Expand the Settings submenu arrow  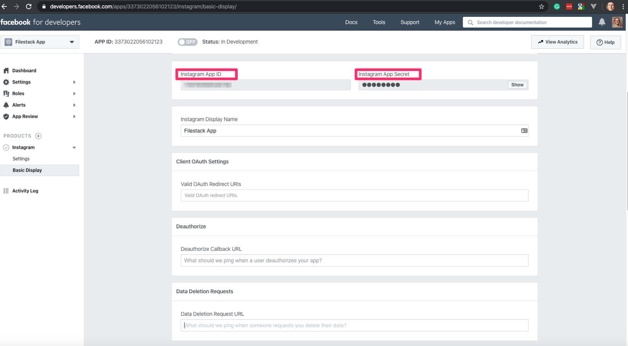pyautogui.click(x=74, y=82)
